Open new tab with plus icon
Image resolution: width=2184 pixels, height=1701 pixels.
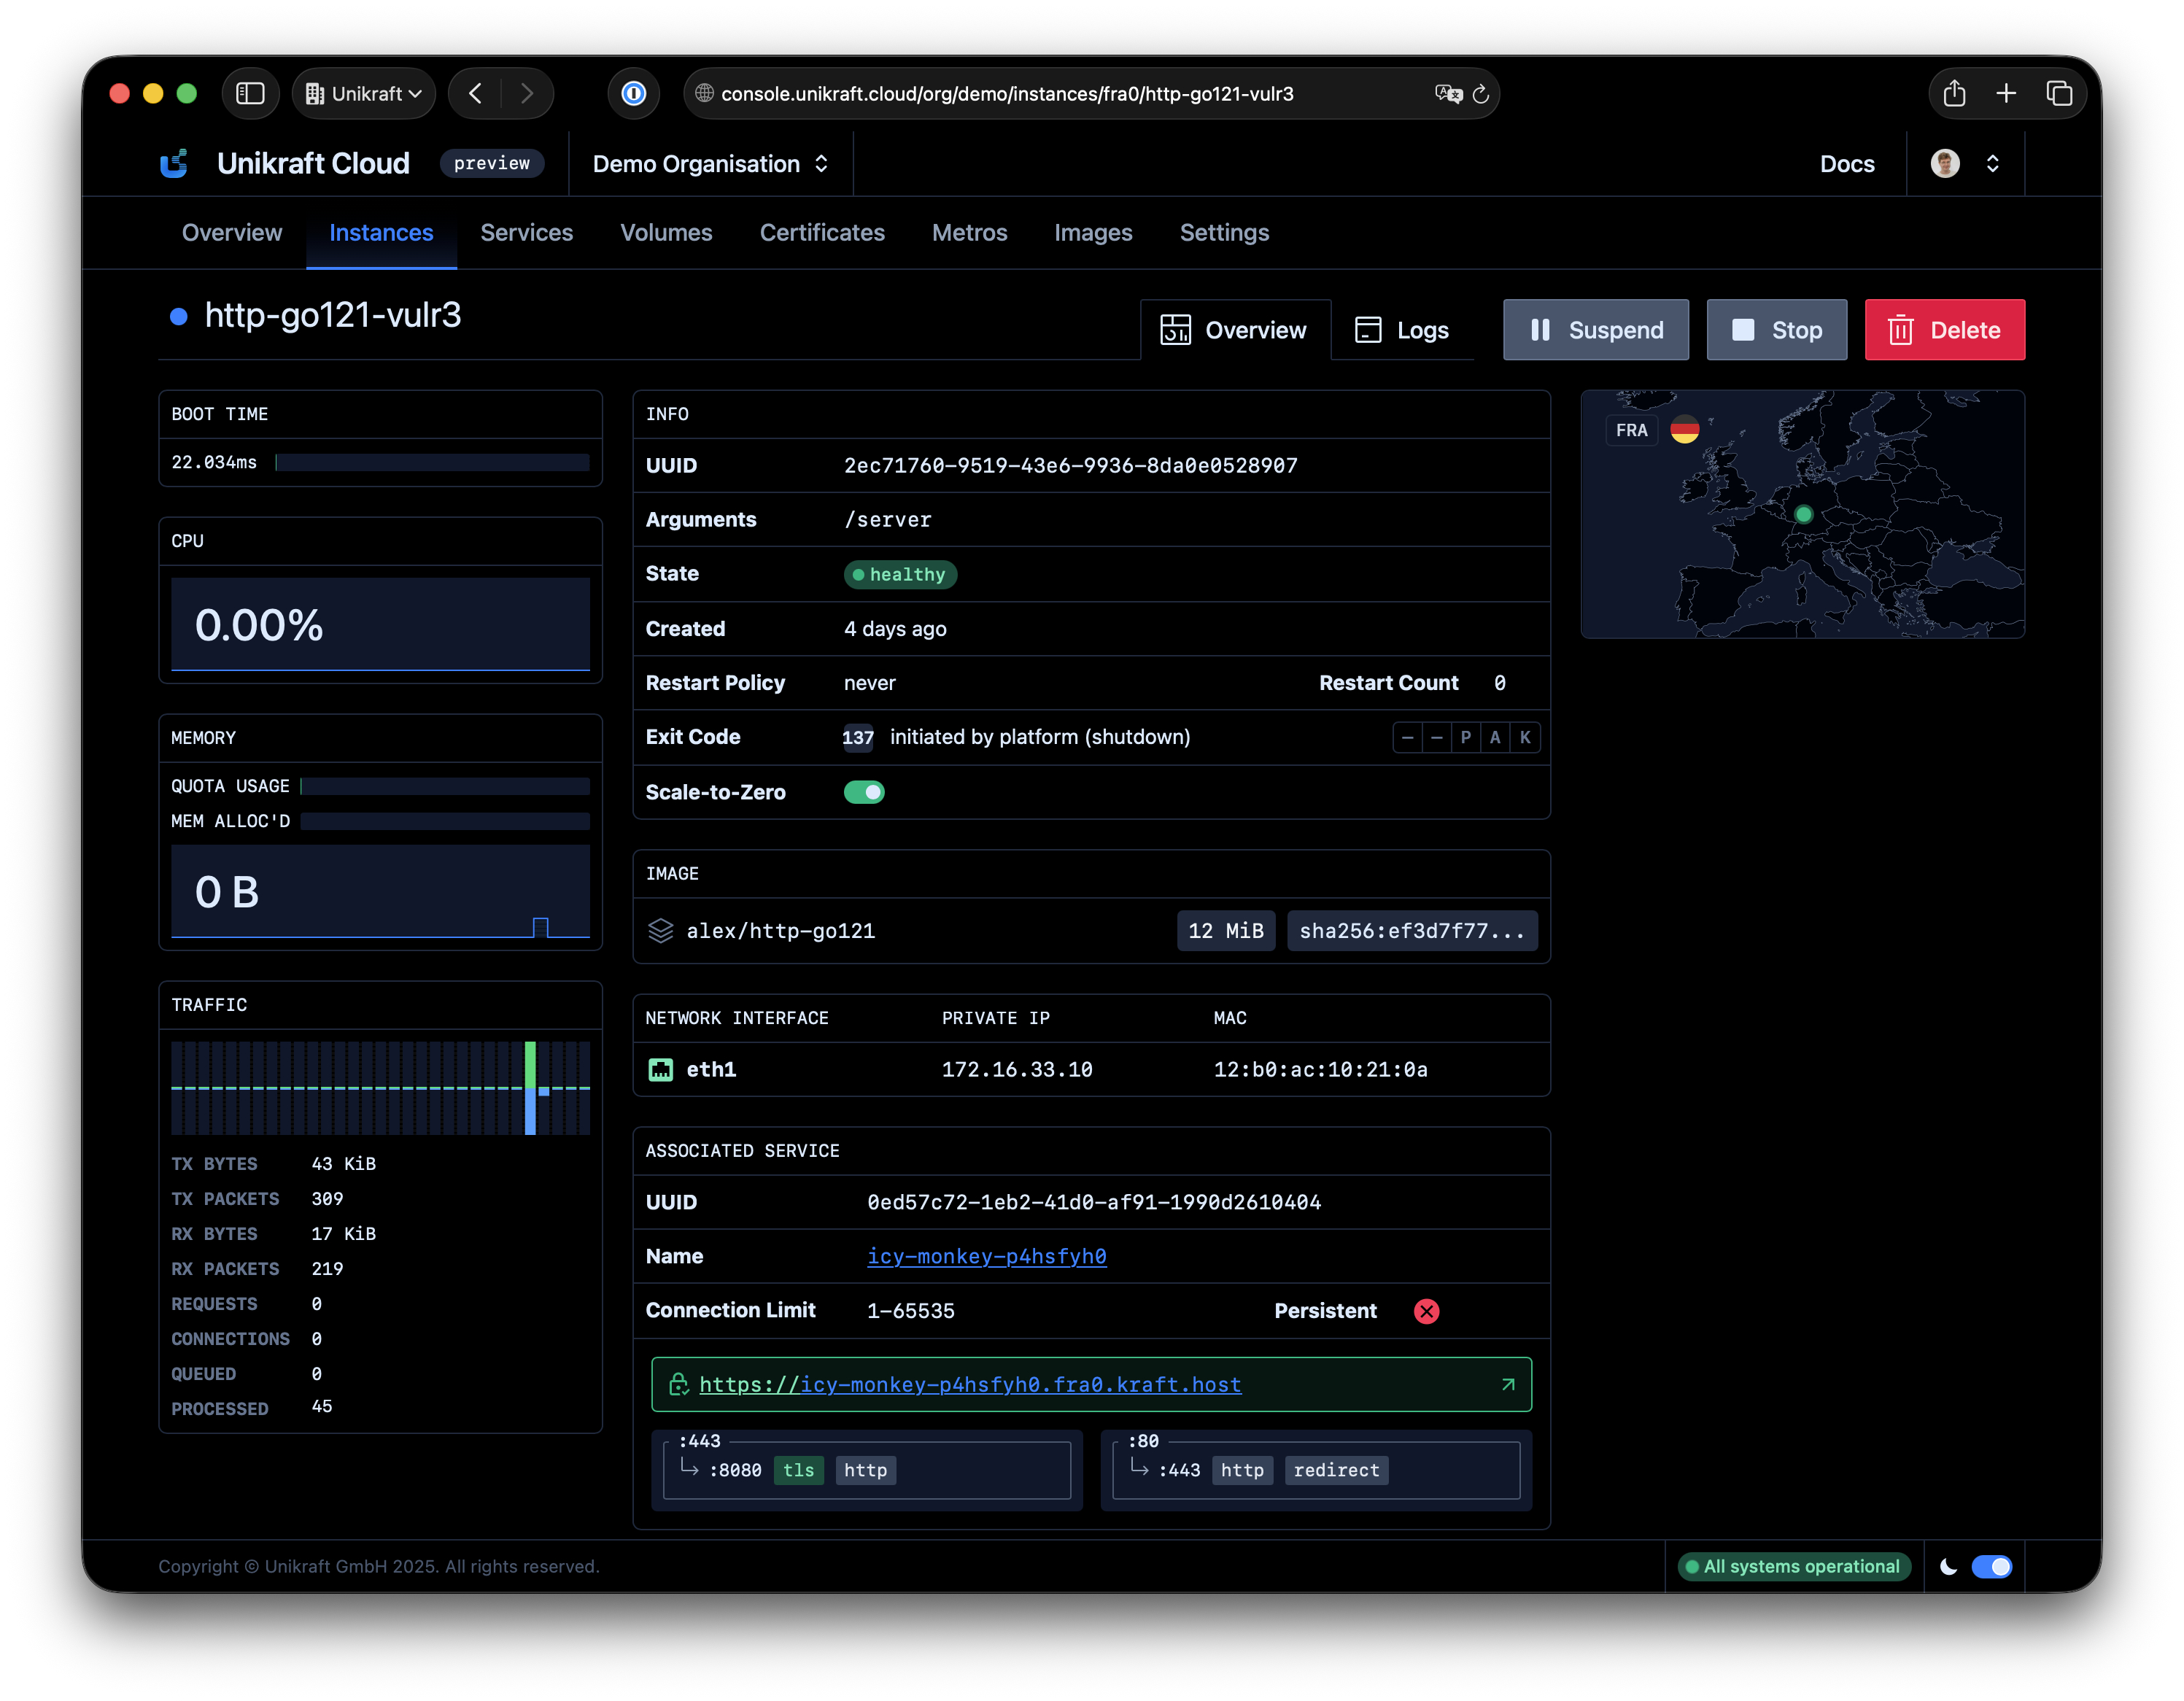point(2005,94)
